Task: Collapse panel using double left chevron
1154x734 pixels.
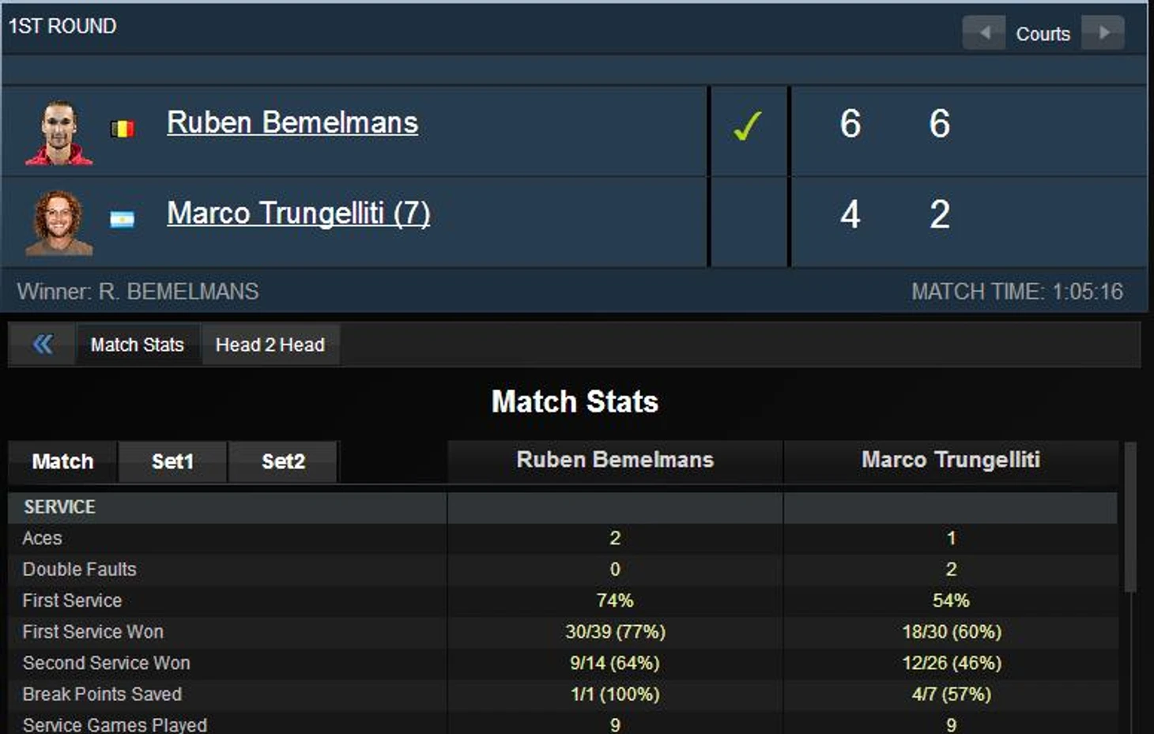Action: (43, 344)
